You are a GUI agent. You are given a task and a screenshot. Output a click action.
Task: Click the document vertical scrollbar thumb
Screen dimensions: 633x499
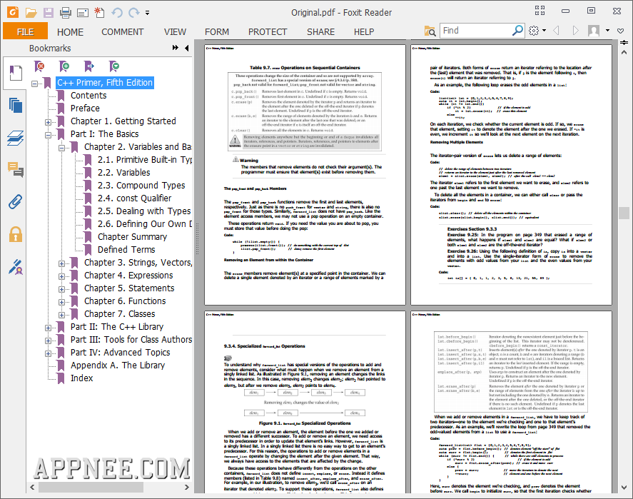[x=624, y=213]
